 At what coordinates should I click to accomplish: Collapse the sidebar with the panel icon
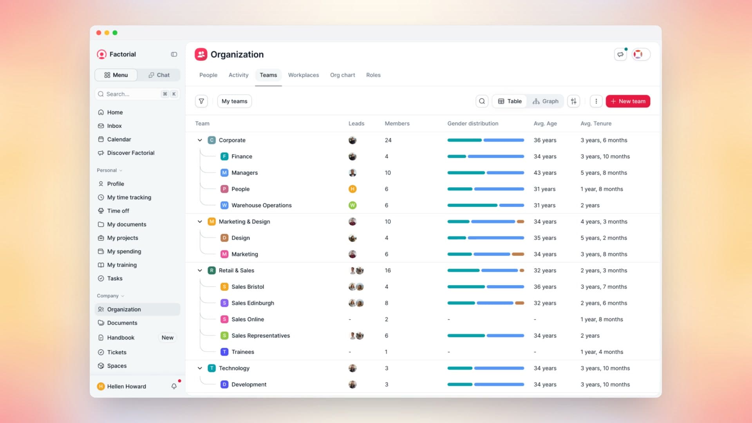[x=174, y=54]
